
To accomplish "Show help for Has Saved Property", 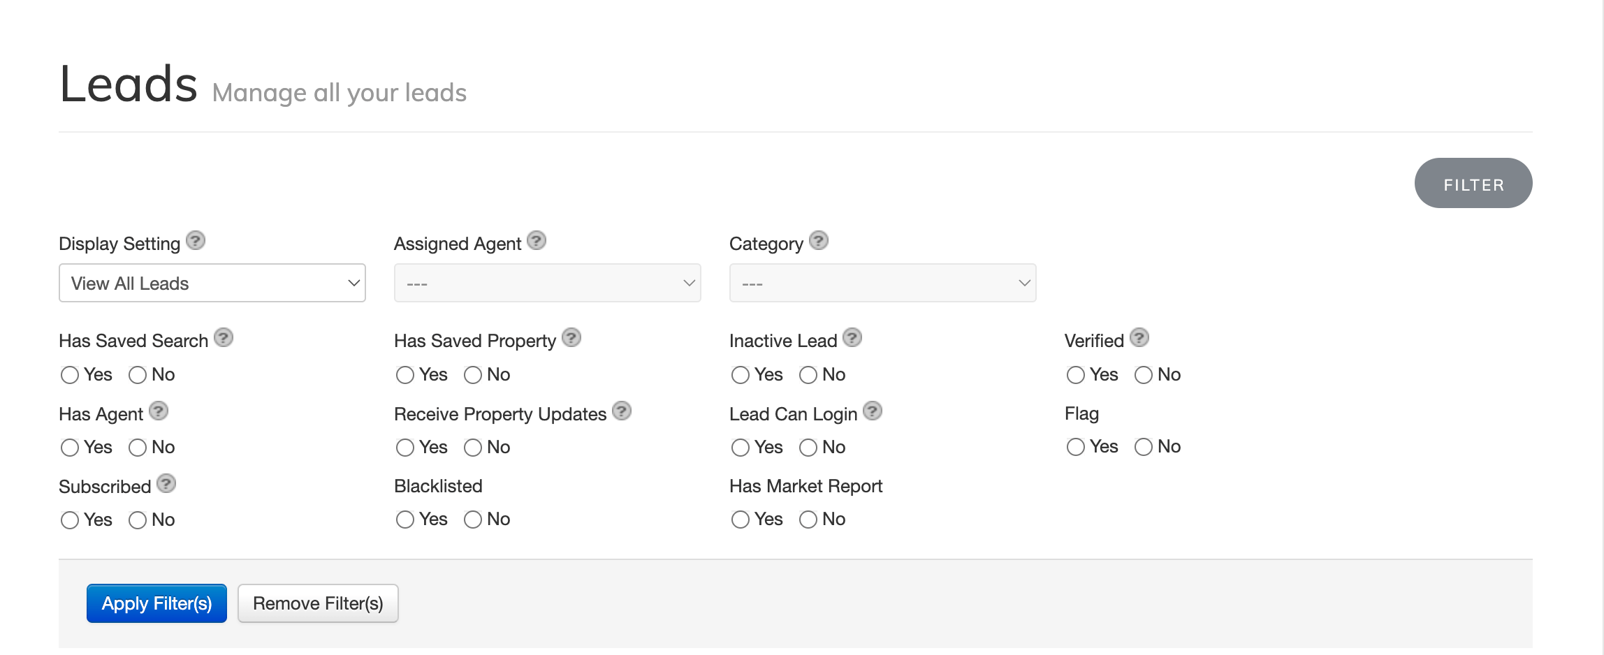I will [571, 338].
